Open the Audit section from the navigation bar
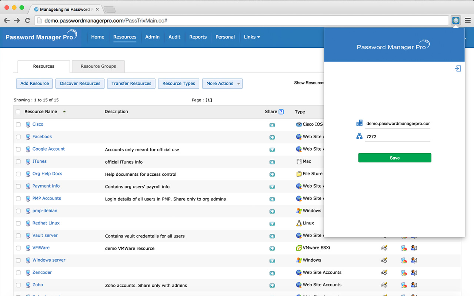This screenshot has width=474, height=296. [174, 37]
